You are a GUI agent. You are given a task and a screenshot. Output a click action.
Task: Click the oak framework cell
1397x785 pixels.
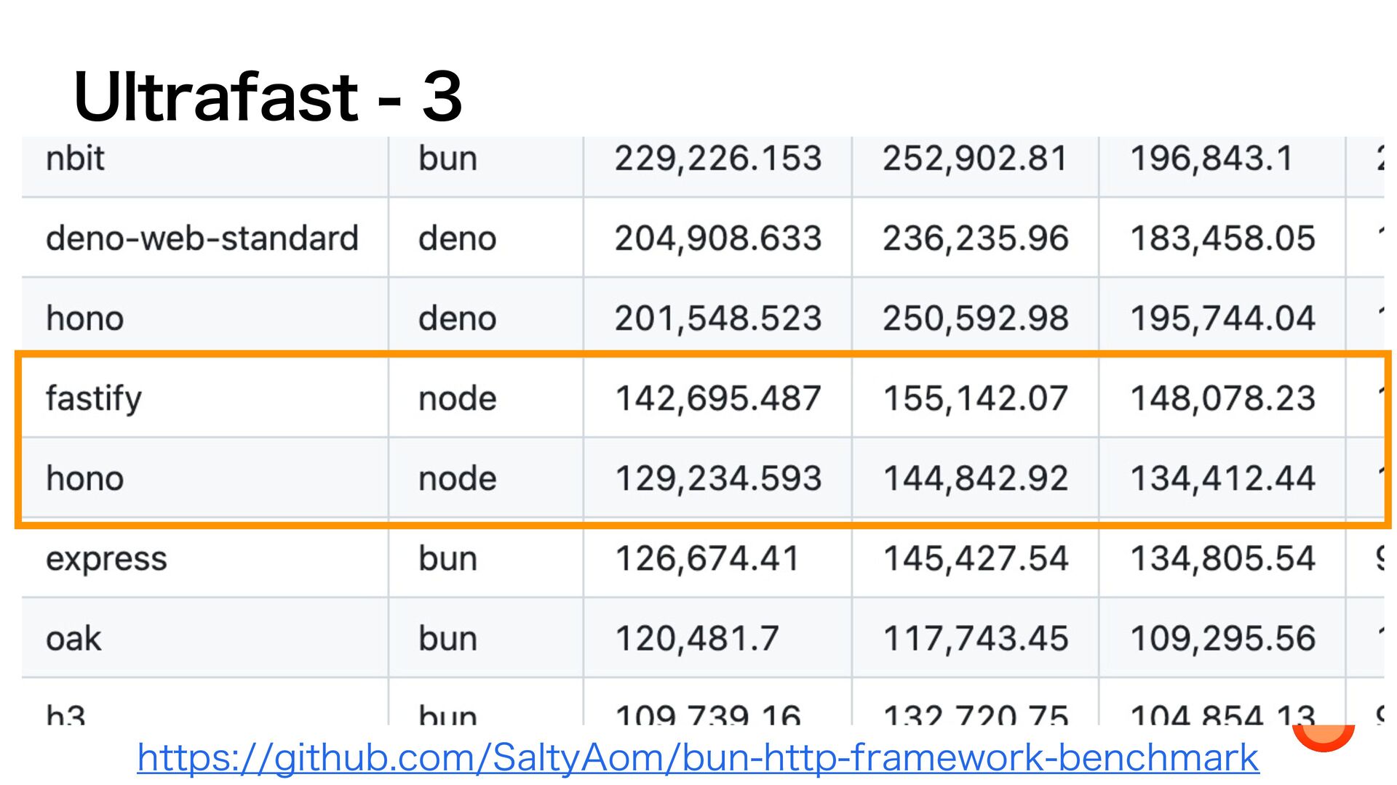[73, 638]
